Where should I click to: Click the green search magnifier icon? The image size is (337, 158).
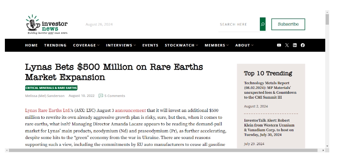pyautogui.click(x=262, y=24)
